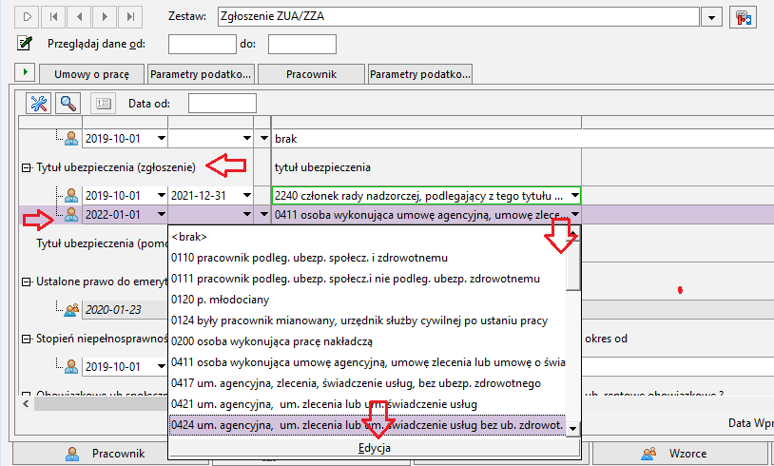This screenshot has width=774, height=466.
Task: Click the dropdown list vertical scrollbar thumb
Action: tap(573, 265)
